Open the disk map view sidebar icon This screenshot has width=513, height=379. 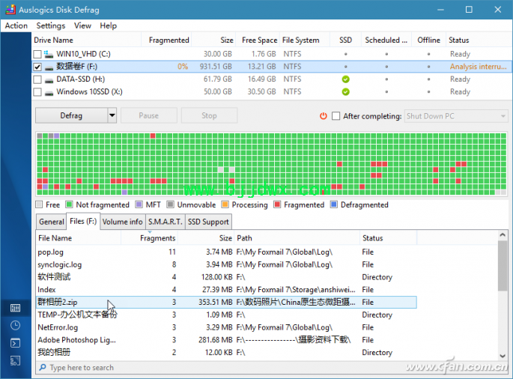point(16,308)
